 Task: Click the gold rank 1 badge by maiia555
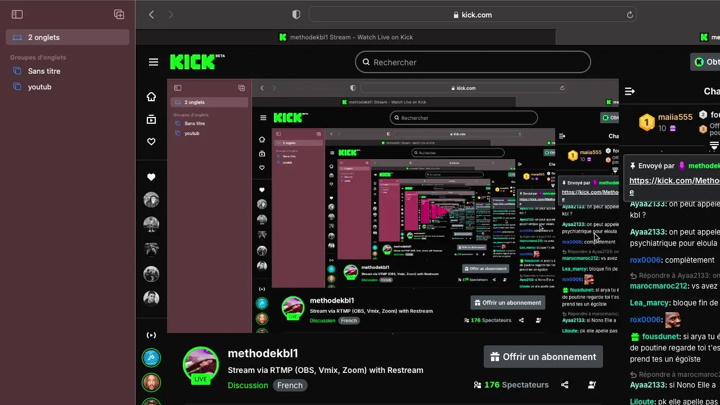647,122
